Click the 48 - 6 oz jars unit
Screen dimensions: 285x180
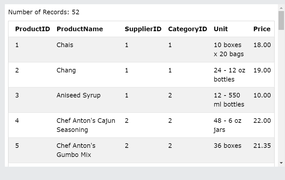227,125
